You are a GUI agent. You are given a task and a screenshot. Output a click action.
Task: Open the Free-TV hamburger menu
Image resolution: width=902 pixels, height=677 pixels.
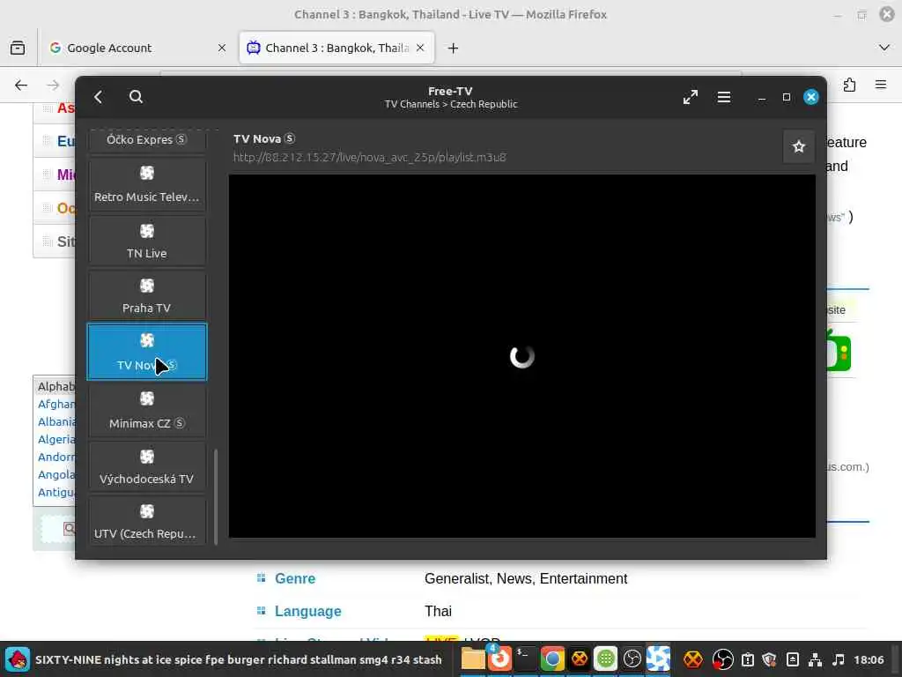pyautogui.click(x=724, y=97)
